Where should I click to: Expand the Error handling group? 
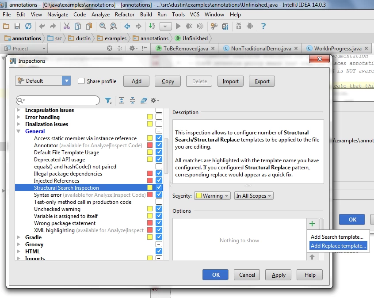19,117
